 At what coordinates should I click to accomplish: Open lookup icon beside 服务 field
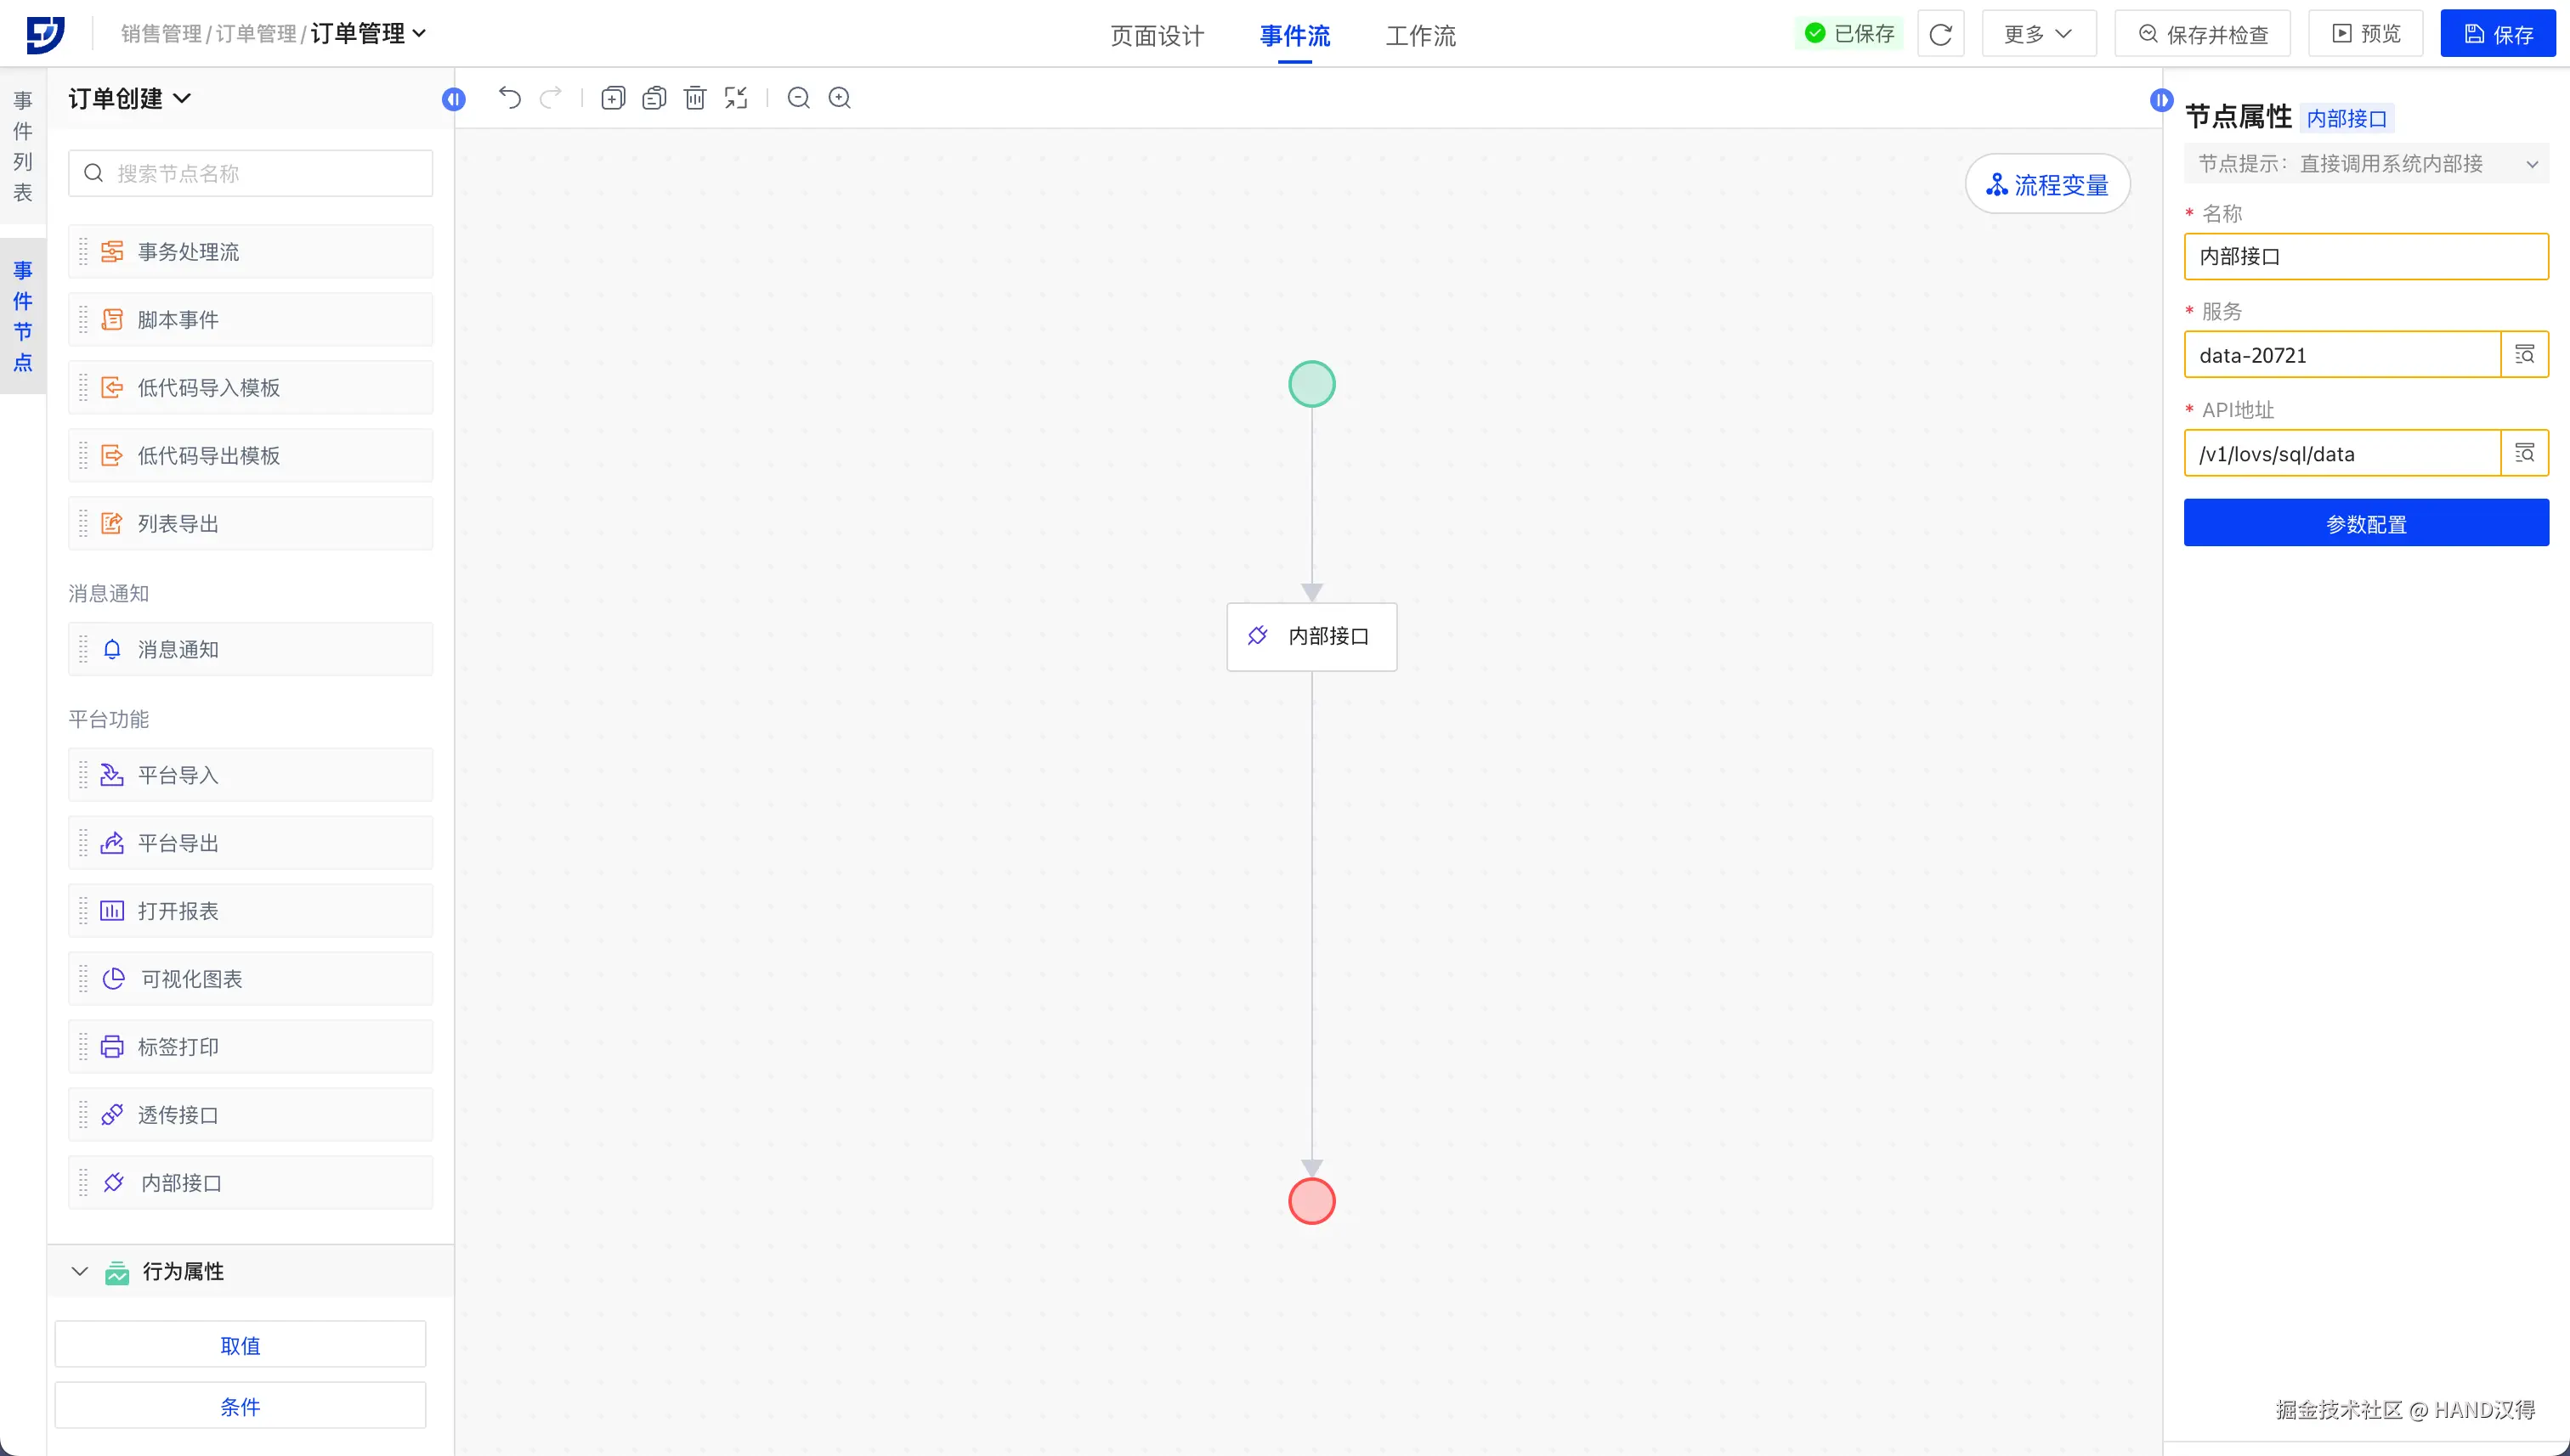(x=2524, y=355)
